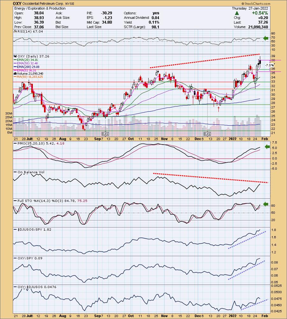The image size is (287, 319).
Task: Click the Yield value 0.11%
Action: [x=154, y=22]
